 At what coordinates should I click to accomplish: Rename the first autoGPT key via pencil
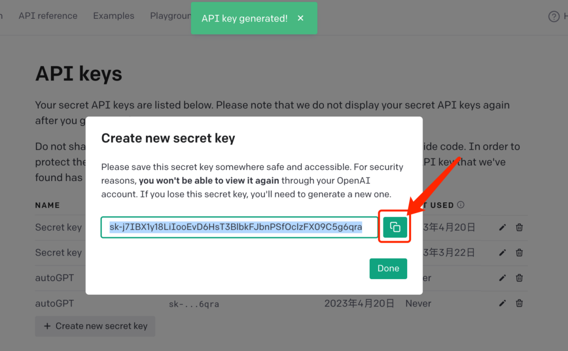tap(502, 278)
